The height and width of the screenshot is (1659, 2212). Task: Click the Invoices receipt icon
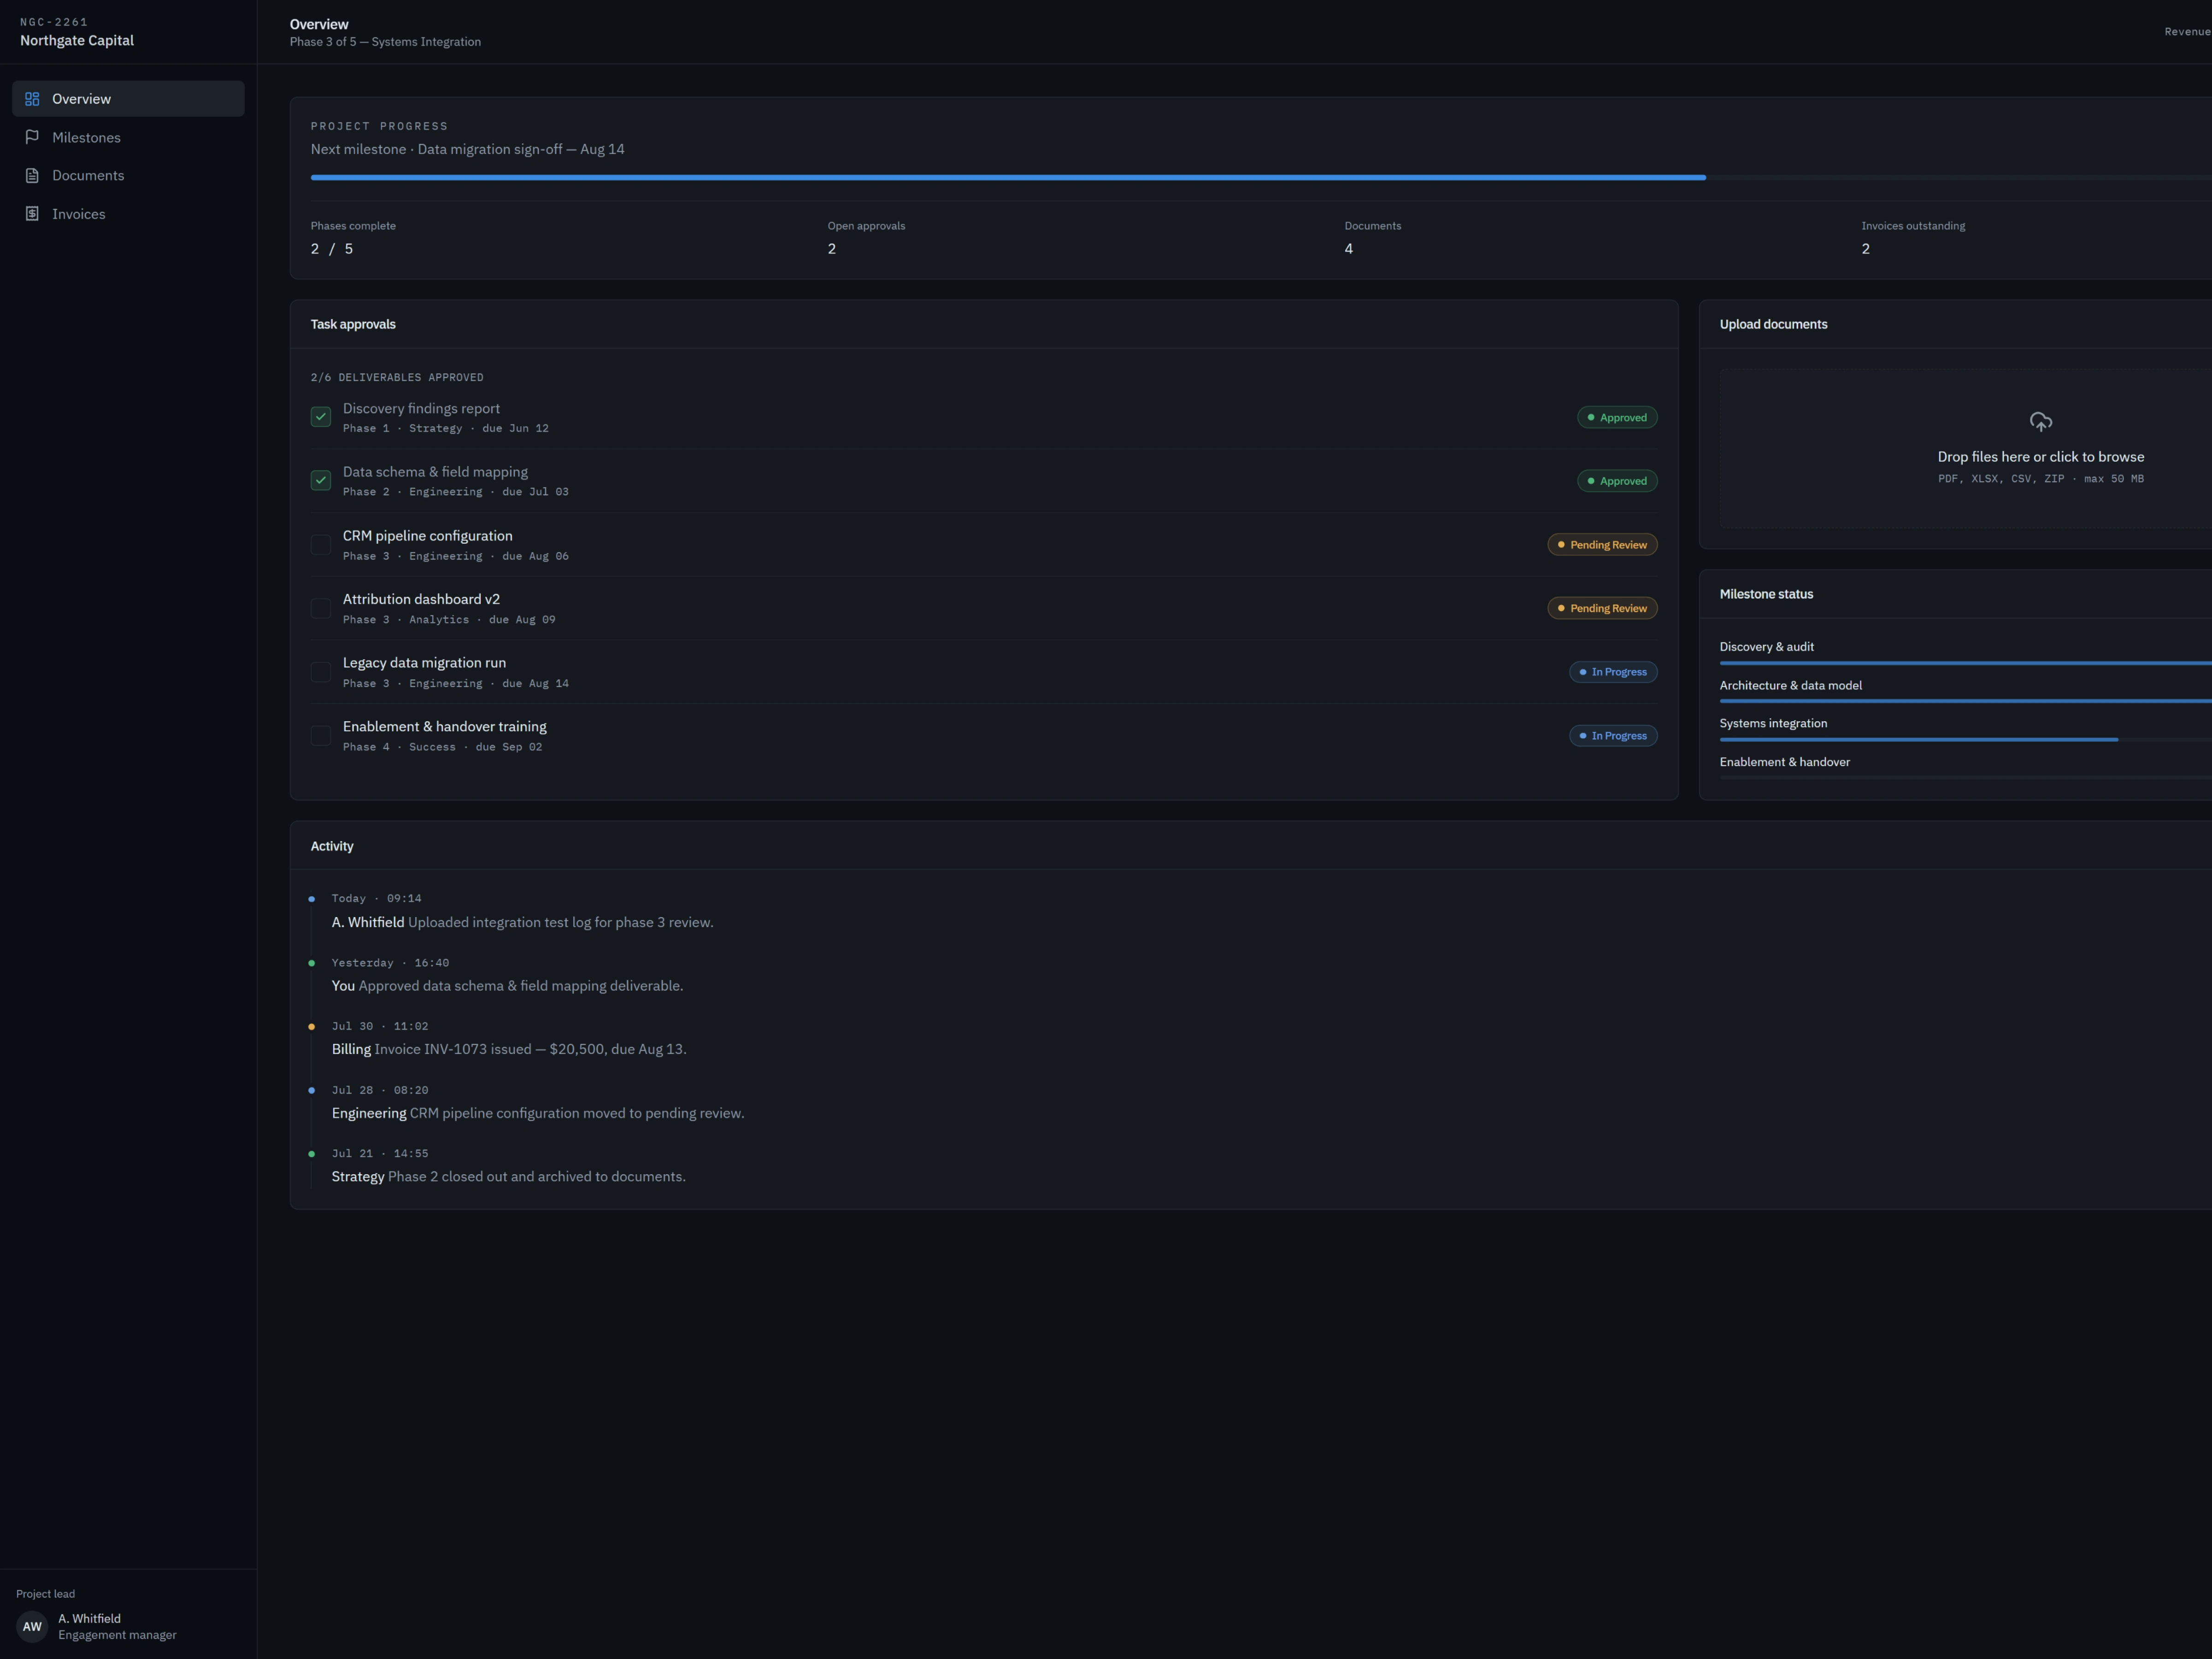pyautogui.click(x=32, y=214)
